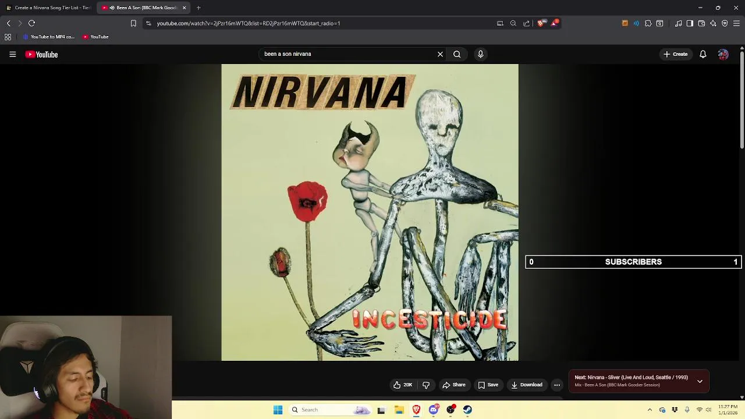Close the Been A Son tab
Screen dimensions: 745x419
(185, 8)
